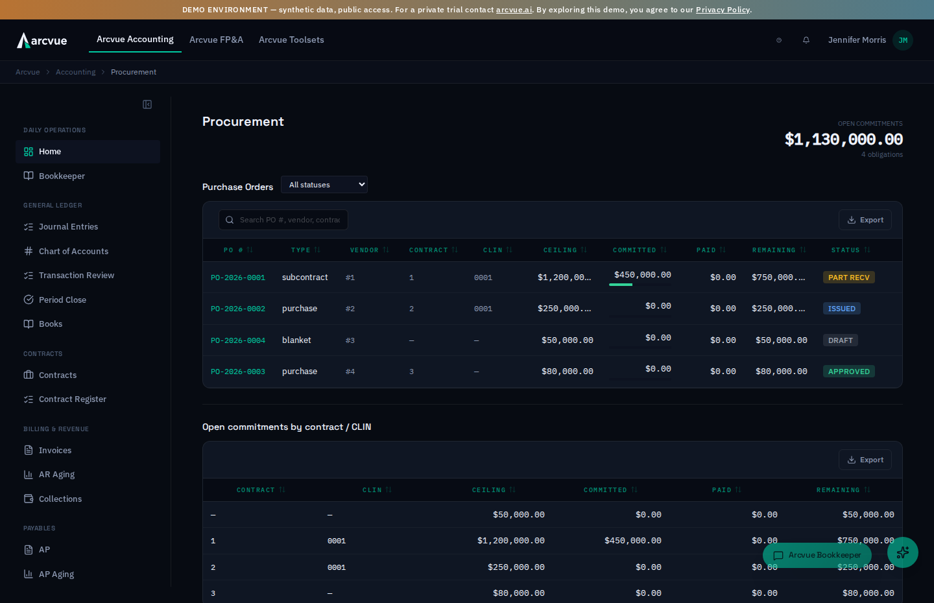Sort Purchase Orders by VENDOR column
Viewport: 934px width, 603px height.
[x=370, y=250]
